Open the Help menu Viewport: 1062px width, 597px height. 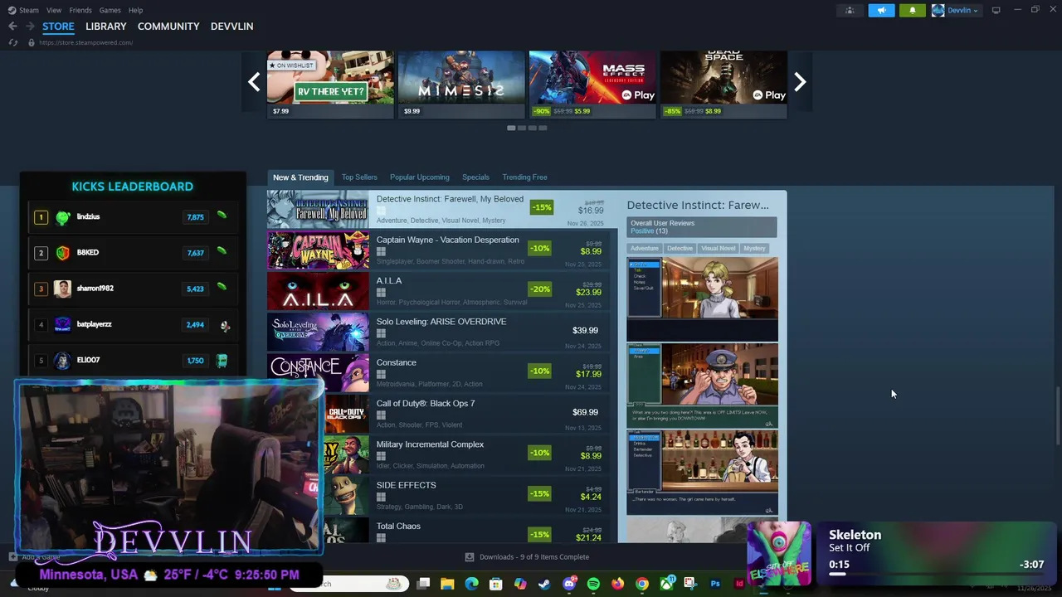[x=136, y=10]
